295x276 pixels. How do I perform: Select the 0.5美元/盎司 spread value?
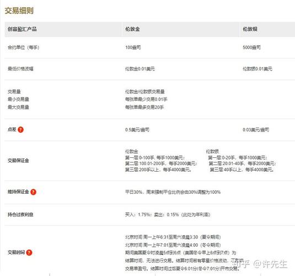pyautogui.click(x=137, y=130)
